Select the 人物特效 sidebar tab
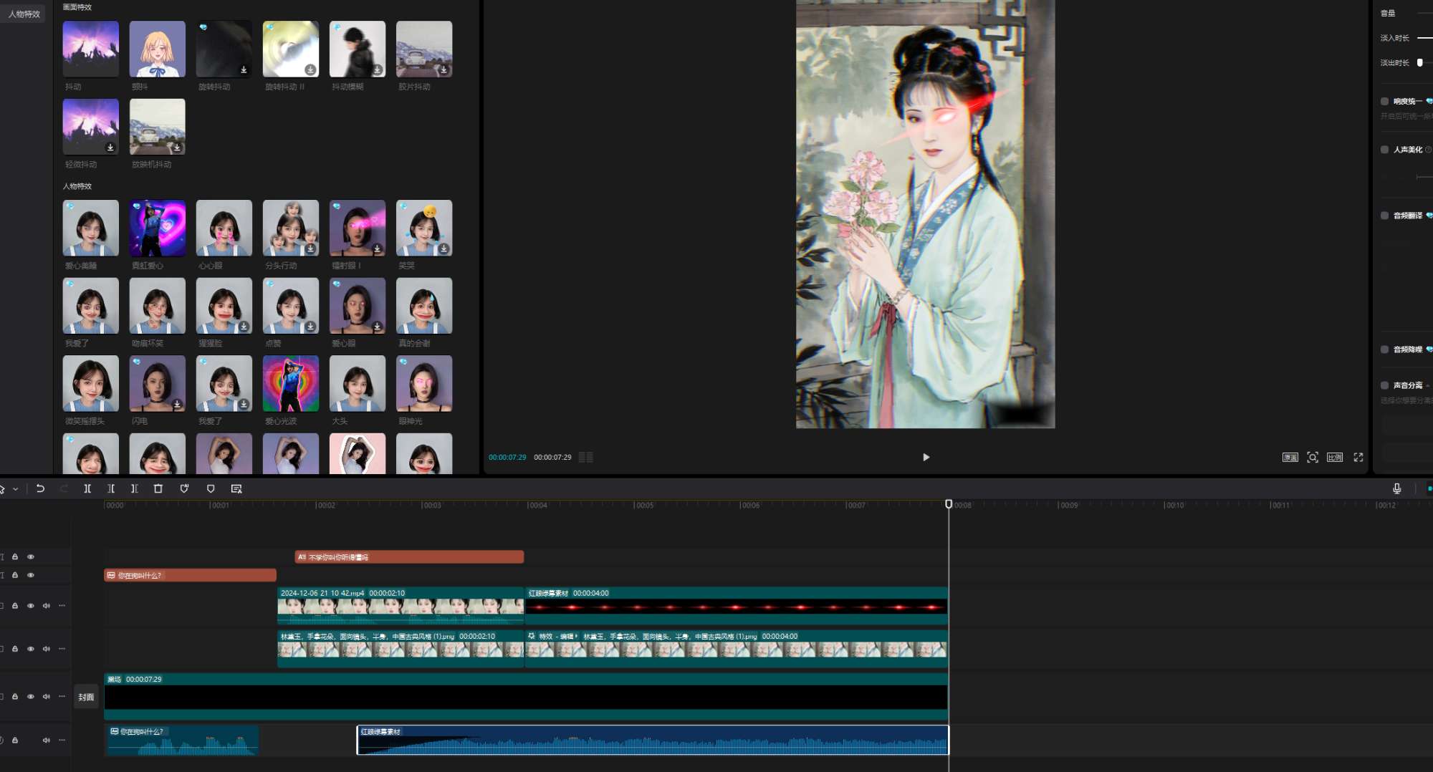The image size is (1433, 772). [x=24, y=14]
